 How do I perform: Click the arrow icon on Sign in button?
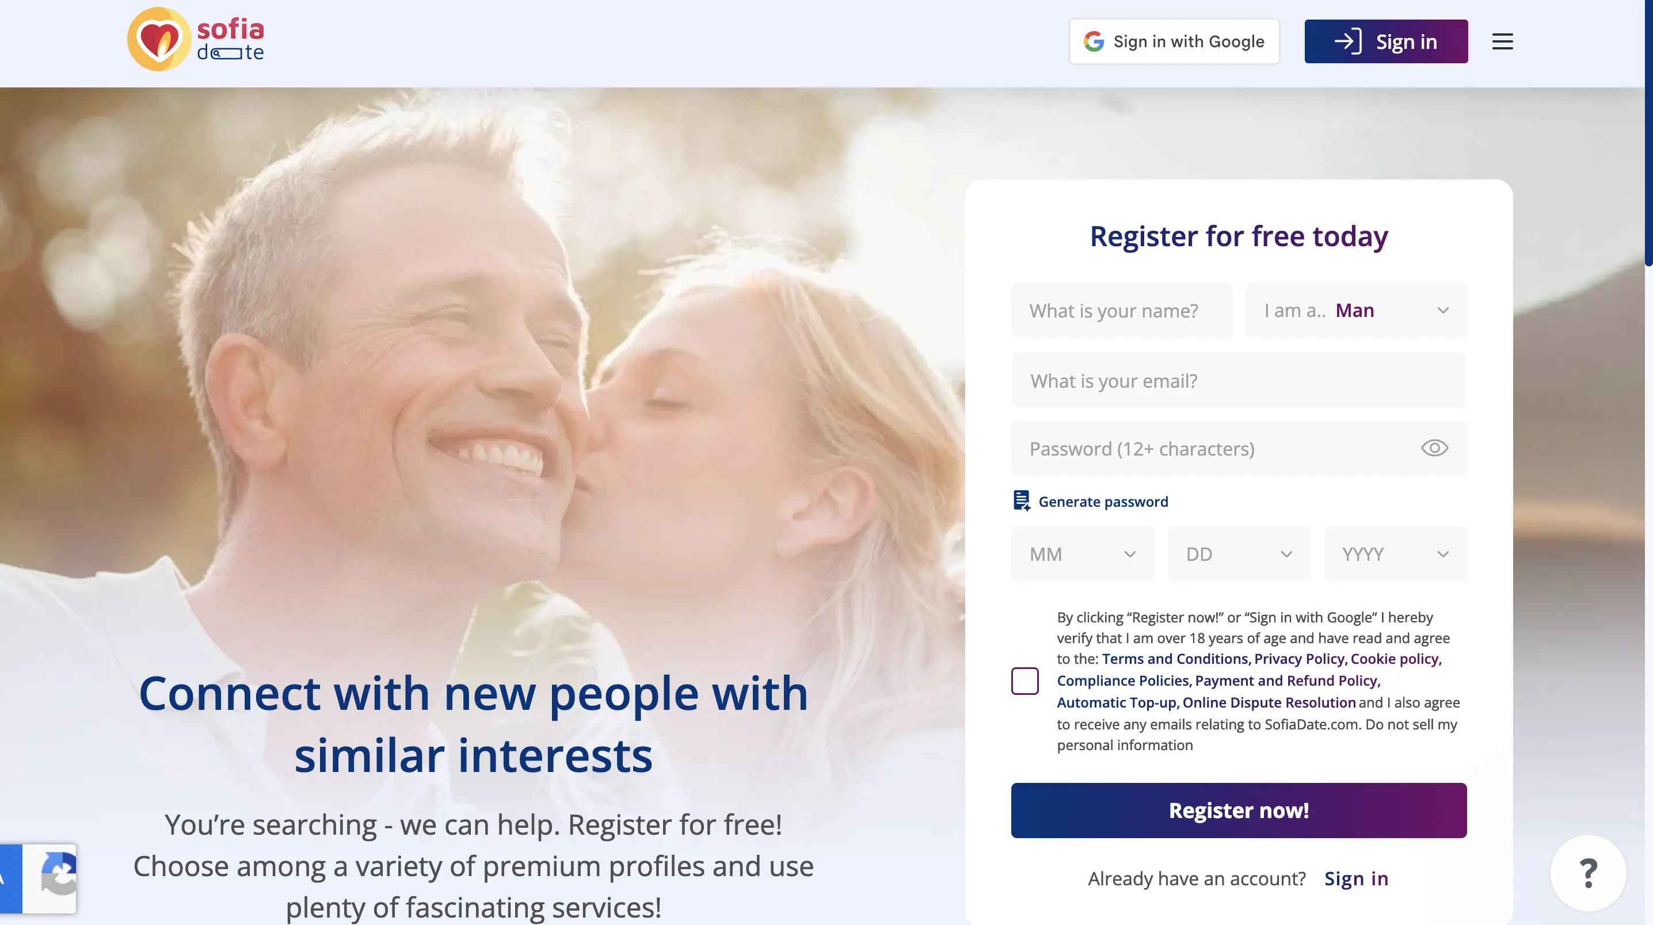coord(1347,41)
